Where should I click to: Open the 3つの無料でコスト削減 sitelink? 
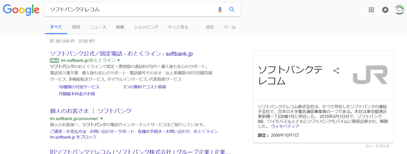pyautogui.click(x=145, y=87)
